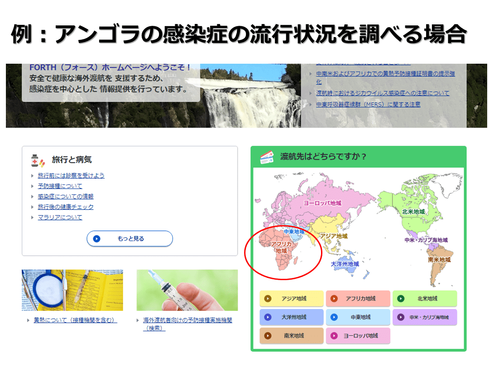Open the 旅行後の健康チェック link

click(x=66, y=207)
